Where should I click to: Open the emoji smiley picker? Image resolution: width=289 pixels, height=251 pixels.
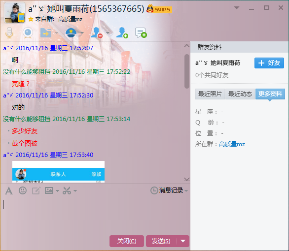point(23,190)
